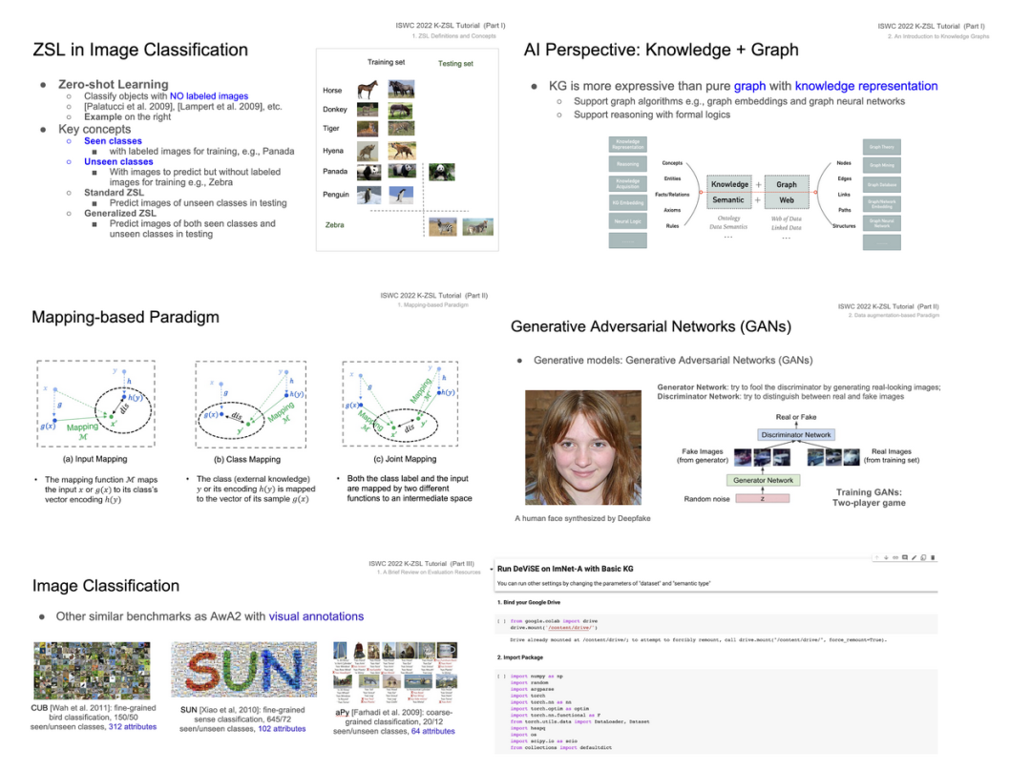Click the Deepfake synthesized face image
This screenshot has height=771, width=1031.
tap(583, 448)
